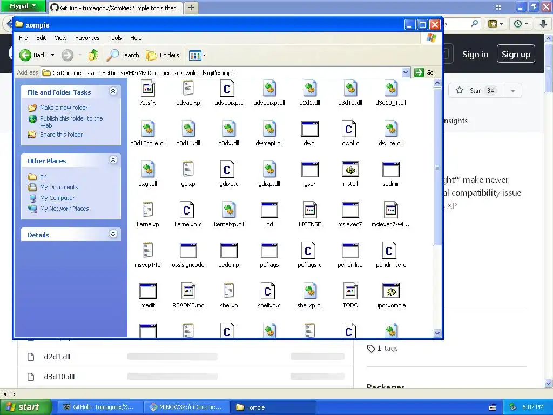Click Share this folder link
The width and height of the screenshot is (553, 415).
tap(61, 135)
